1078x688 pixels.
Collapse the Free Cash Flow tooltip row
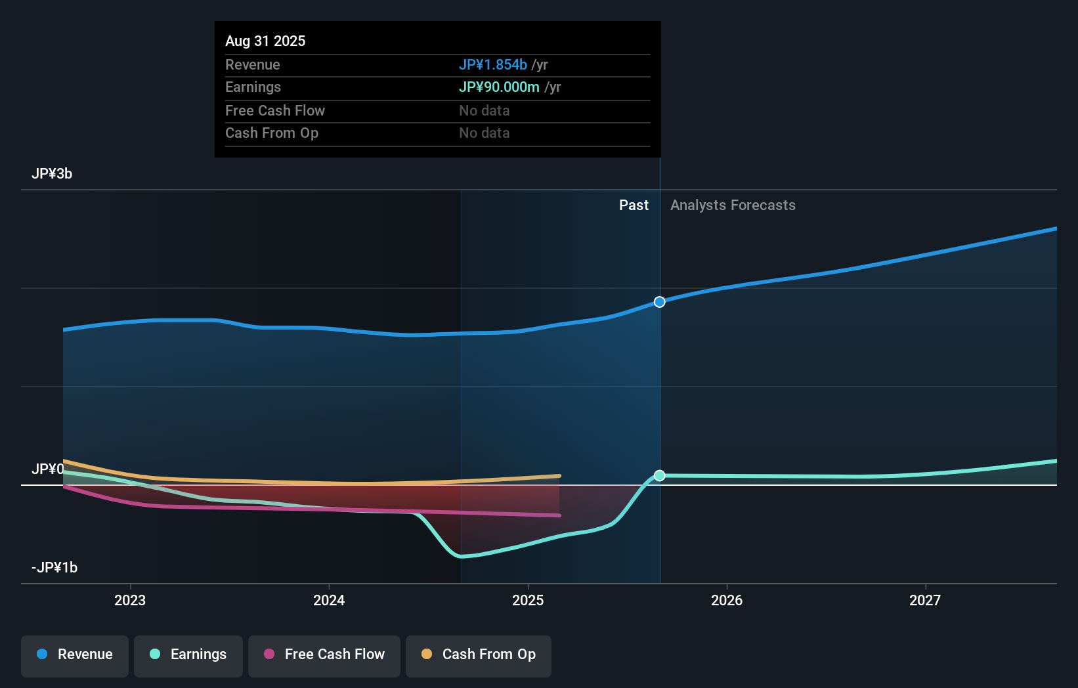pyautogui.click(x=275, y=111)
